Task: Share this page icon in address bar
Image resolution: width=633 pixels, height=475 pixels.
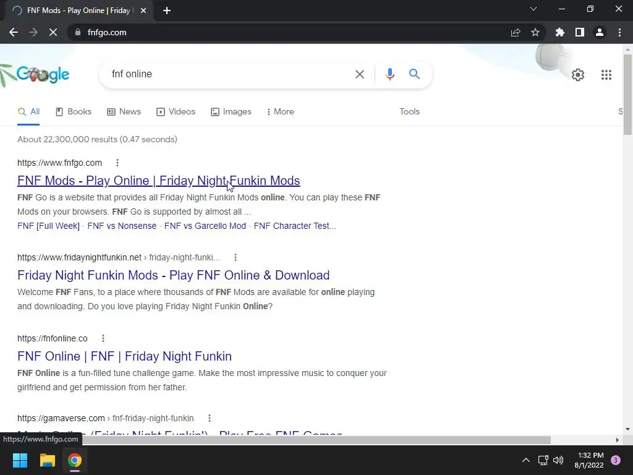Action: click(516, 32)
